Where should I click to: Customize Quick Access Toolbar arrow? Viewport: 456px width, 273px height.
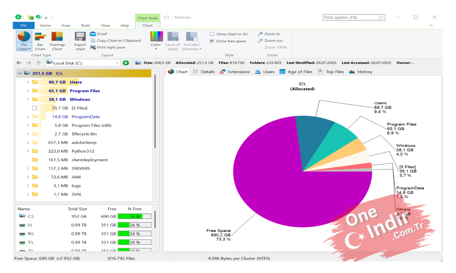pyautogui.click(x=46, y=17)
